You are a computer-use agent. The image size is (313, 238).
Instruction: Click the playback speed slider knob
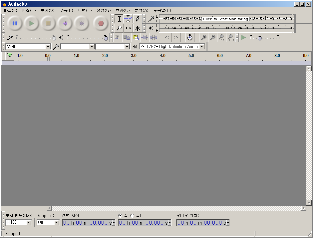tap(259, 38)
